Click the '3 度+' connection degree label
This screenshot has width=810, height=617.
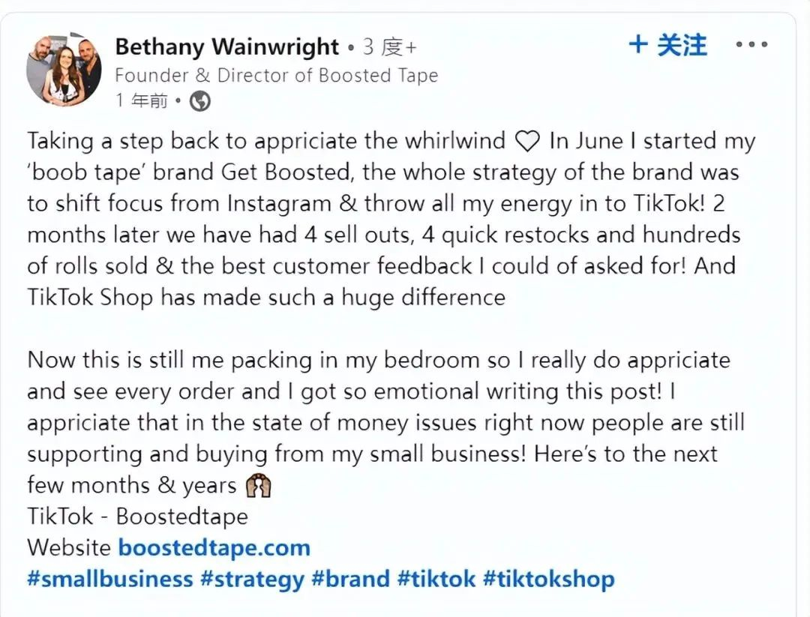389,48
